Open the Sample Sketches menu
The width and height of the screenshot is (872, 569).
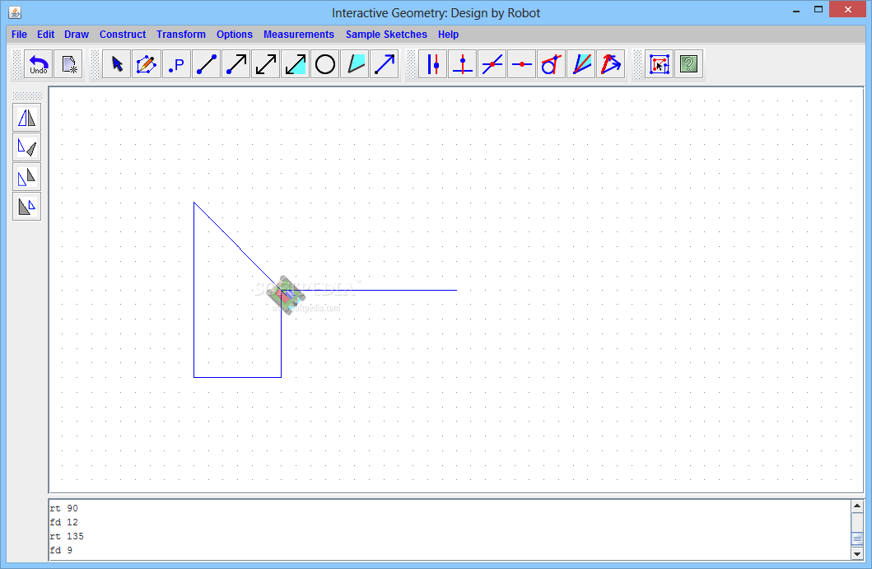tap(386, 35)
